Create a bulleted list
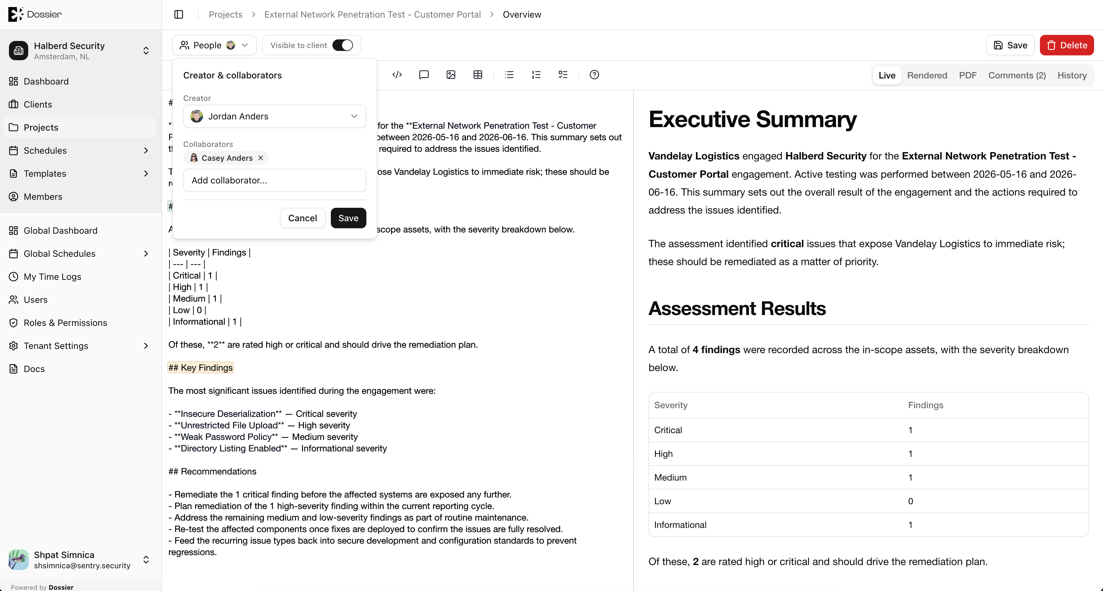This screenshot has height=591, width=1103. click(x=509, y=75)
